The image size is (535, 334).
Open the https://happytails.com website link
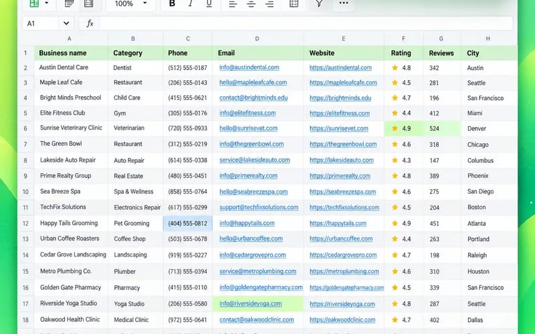point(338,224)
